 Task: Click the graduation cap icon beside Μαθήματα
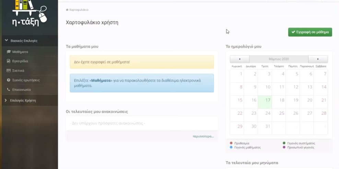9,52
